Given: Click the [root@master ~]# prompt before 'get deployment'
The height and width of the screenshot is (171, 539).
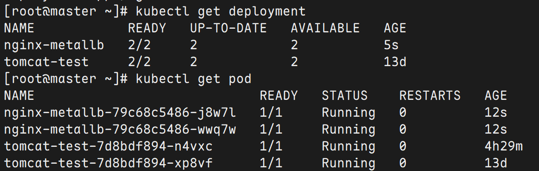Looking at the screenshot, I should tap(66, 12).
